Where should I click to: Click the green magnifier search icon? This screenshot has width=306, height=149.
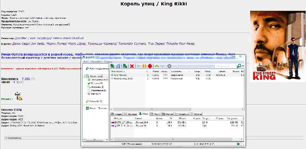239,66
